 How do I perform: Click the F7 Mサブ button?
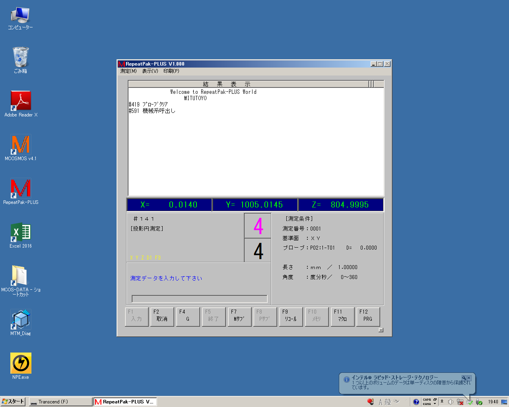240,317
